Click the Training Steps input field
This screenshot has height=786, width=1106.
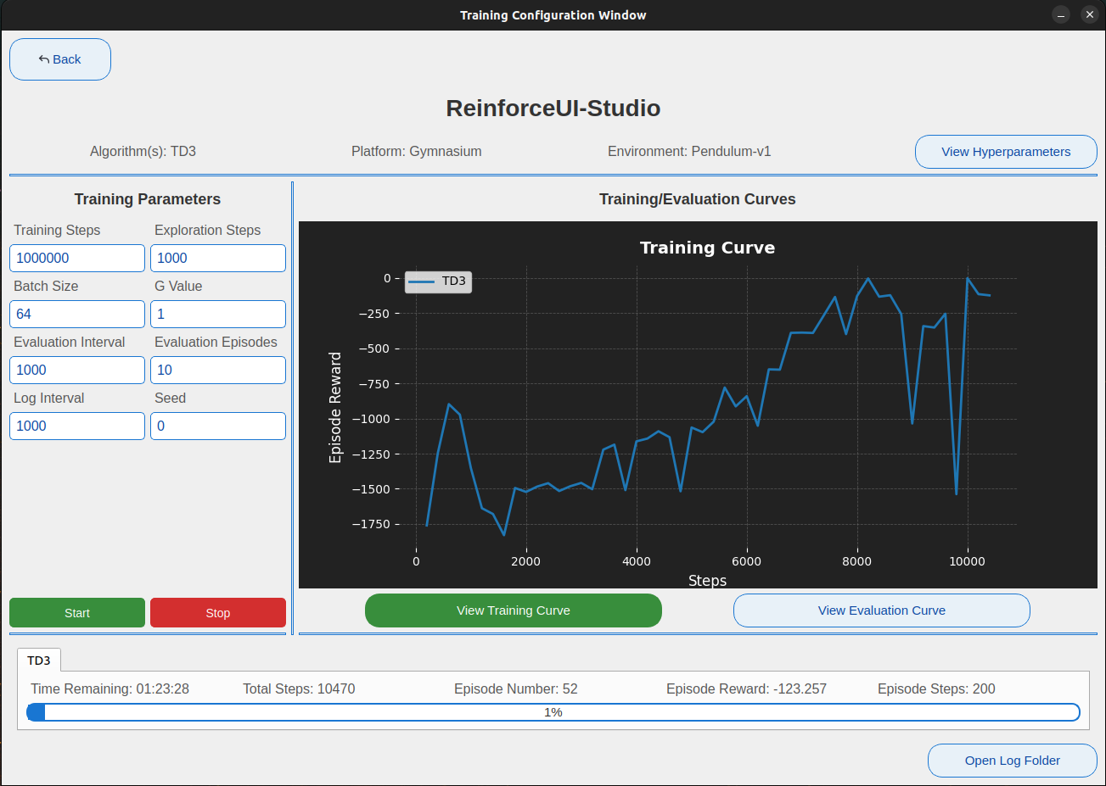76,258
